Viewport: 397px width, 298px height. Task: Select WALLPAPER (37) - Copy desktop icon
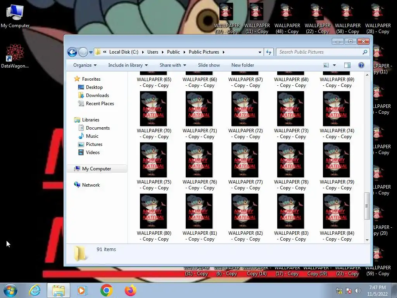tap(226, 18)
